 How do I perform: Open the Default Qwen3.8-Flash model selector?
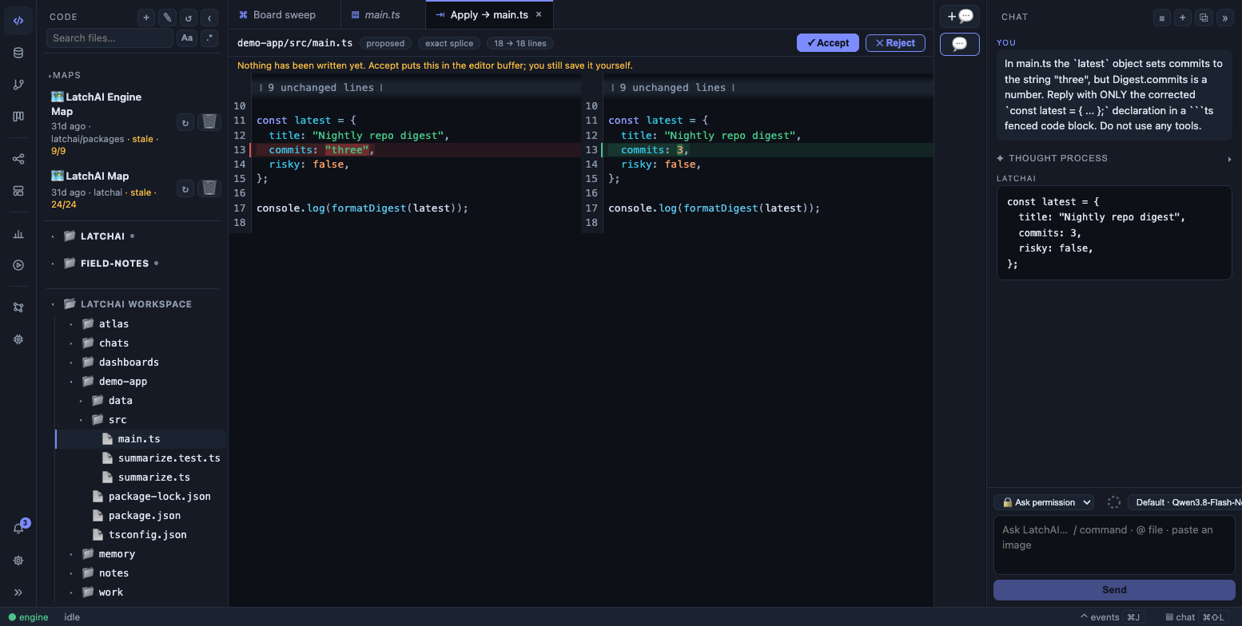coord(1184,502)
